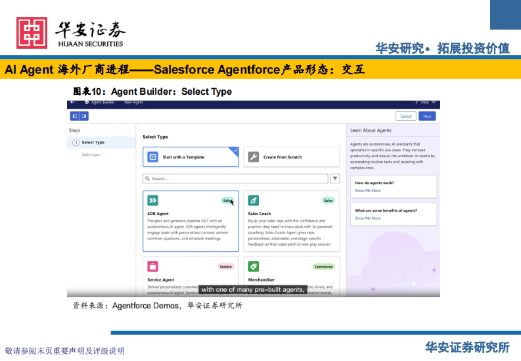Image resolution: width=521 pixels, height=361 pixels.
Task: Open the filter icon beside the search bar
Action: 335,178
